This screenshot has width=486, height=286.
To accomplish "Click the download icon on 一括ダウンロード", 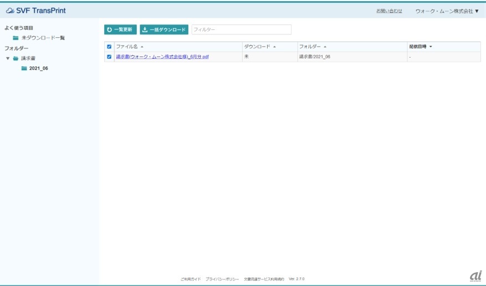I will click(x=145, y=29).
